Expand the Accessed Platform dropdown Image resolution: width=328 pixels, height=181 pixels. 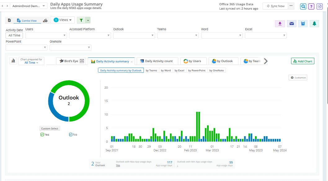90,36
